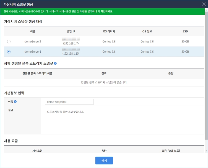This screenshot has height=168, width=208.
Task: Click the scrollbar down arrow
Action: (206, 151)
